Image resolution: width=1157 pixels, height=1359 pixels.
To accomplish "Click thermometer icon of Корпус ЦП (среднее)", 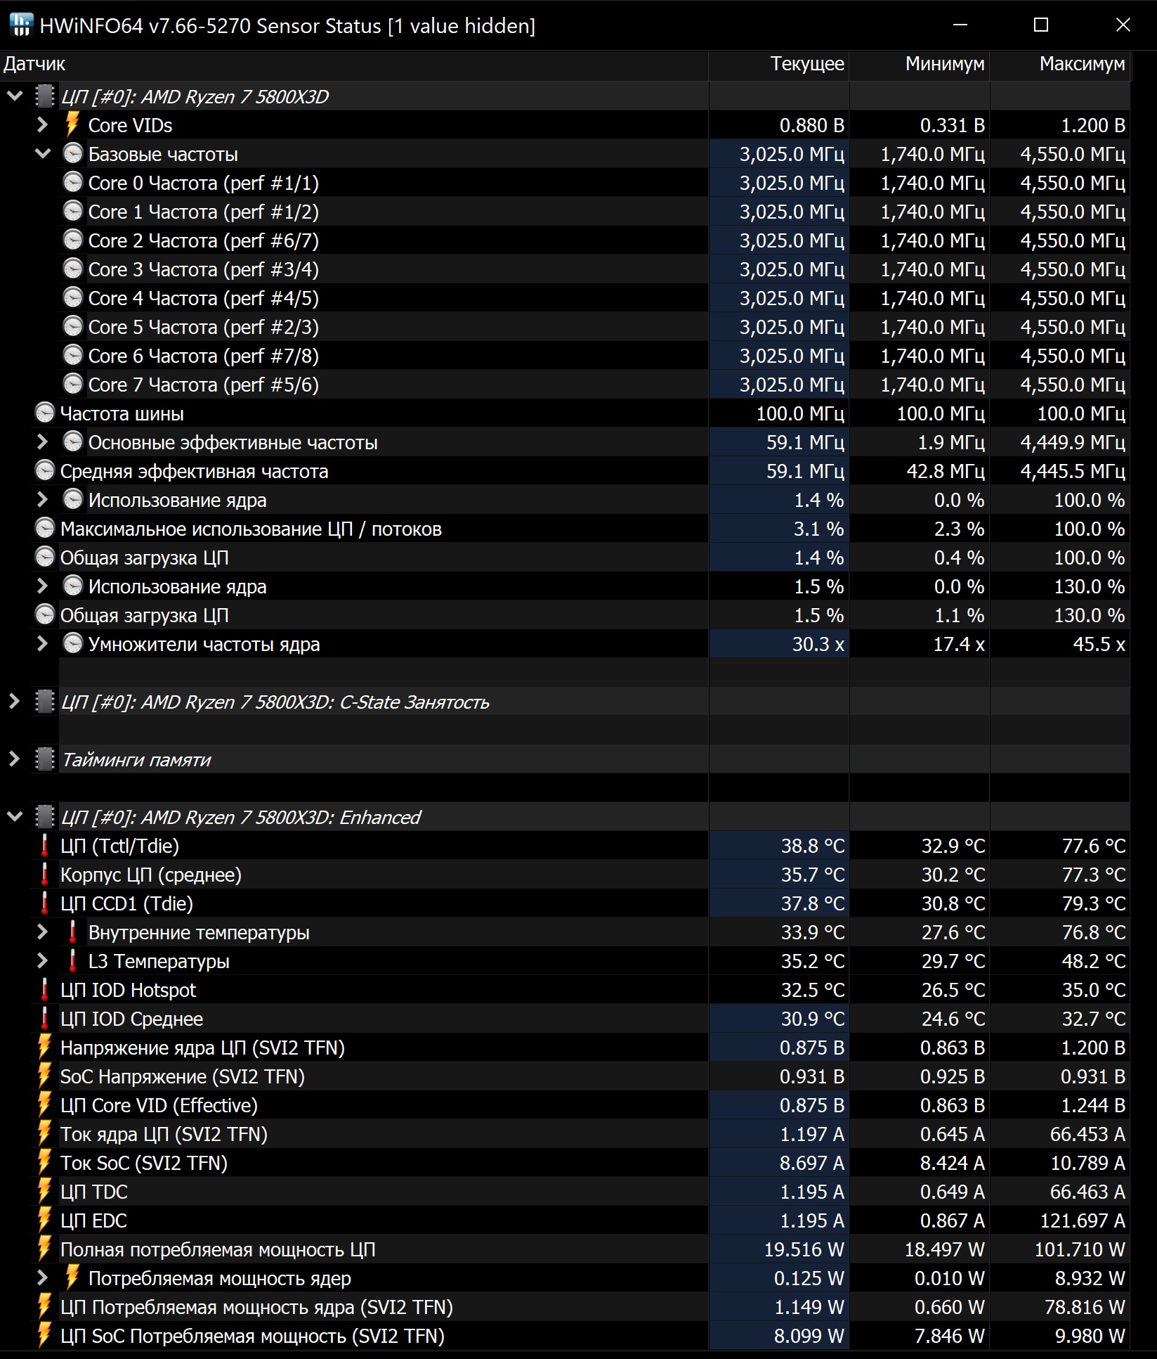I will coord(45,874).
